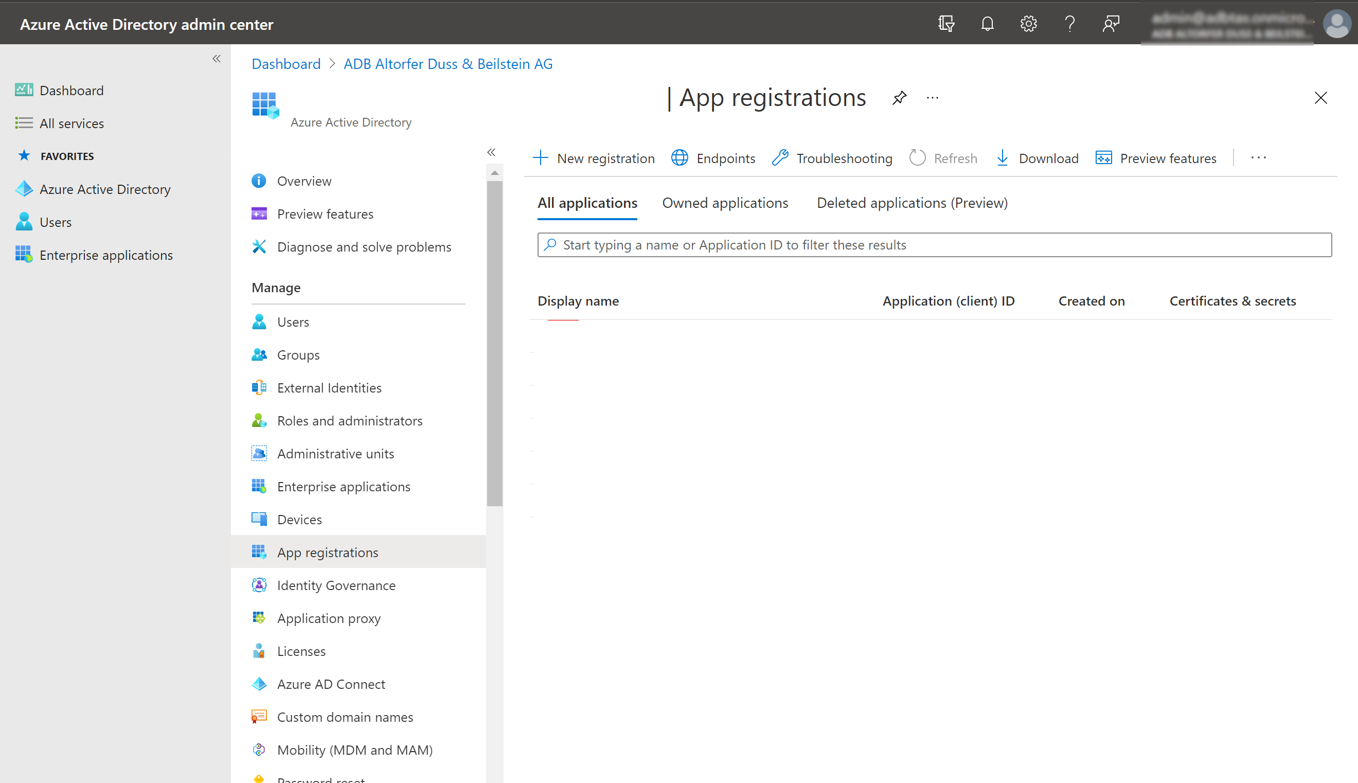The image size is (1358, 783).
Task: Close the App registrations blade
Action: (1320, 98)
